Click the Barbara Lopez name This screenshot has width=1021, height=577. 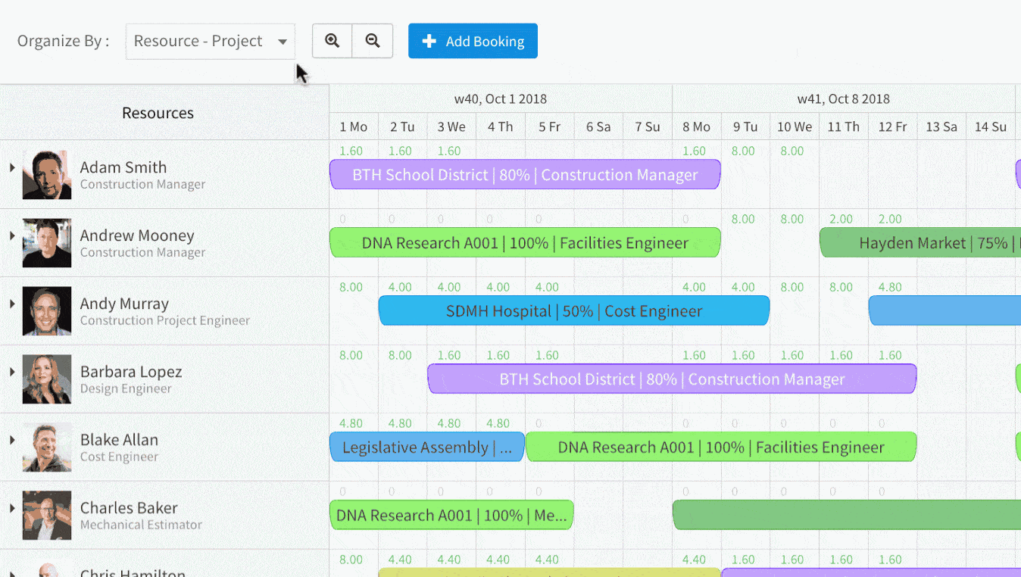click(x=131, y=372)
